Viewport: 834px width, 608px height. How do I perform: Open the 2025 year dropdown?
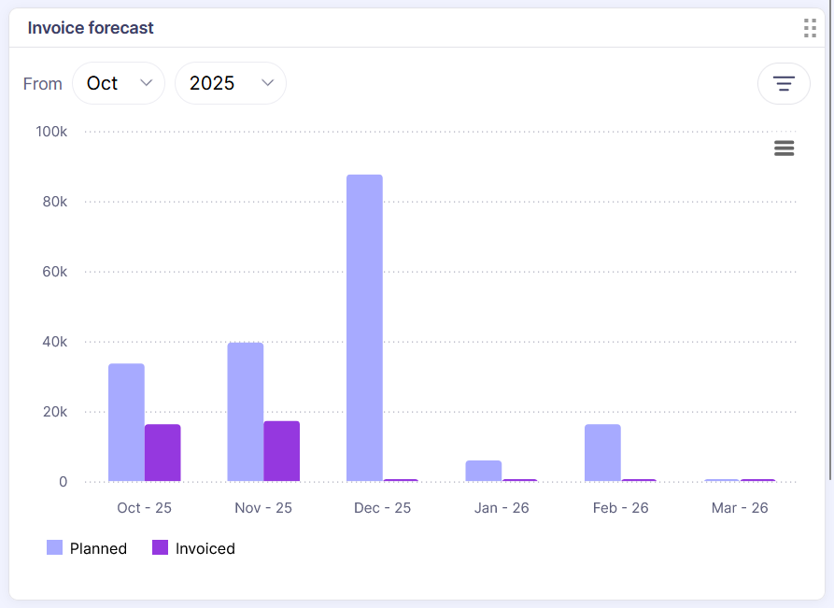[x=230, y=83]
